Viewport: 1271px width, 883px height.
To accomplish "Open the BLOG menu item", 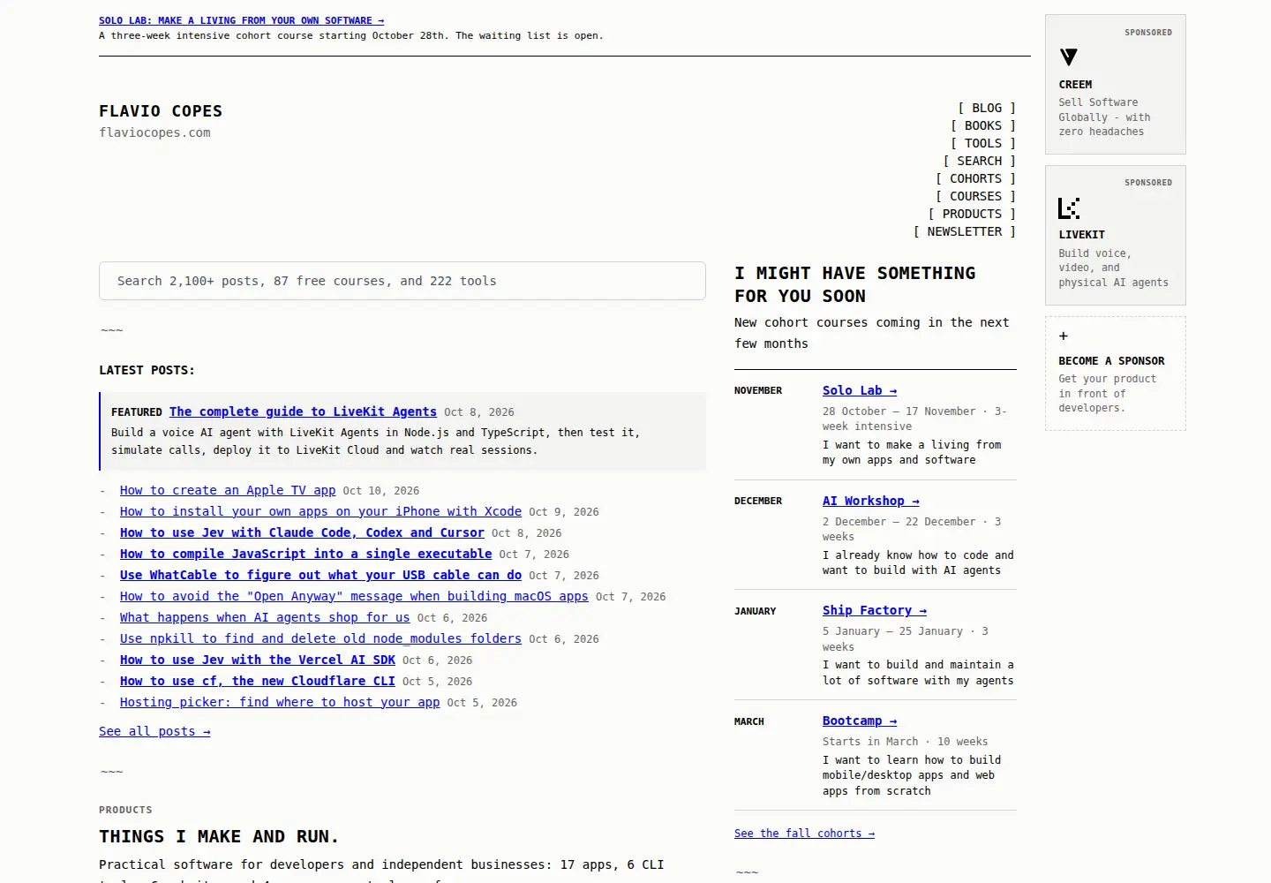I will pyautogui.click(x=987, y=108).
